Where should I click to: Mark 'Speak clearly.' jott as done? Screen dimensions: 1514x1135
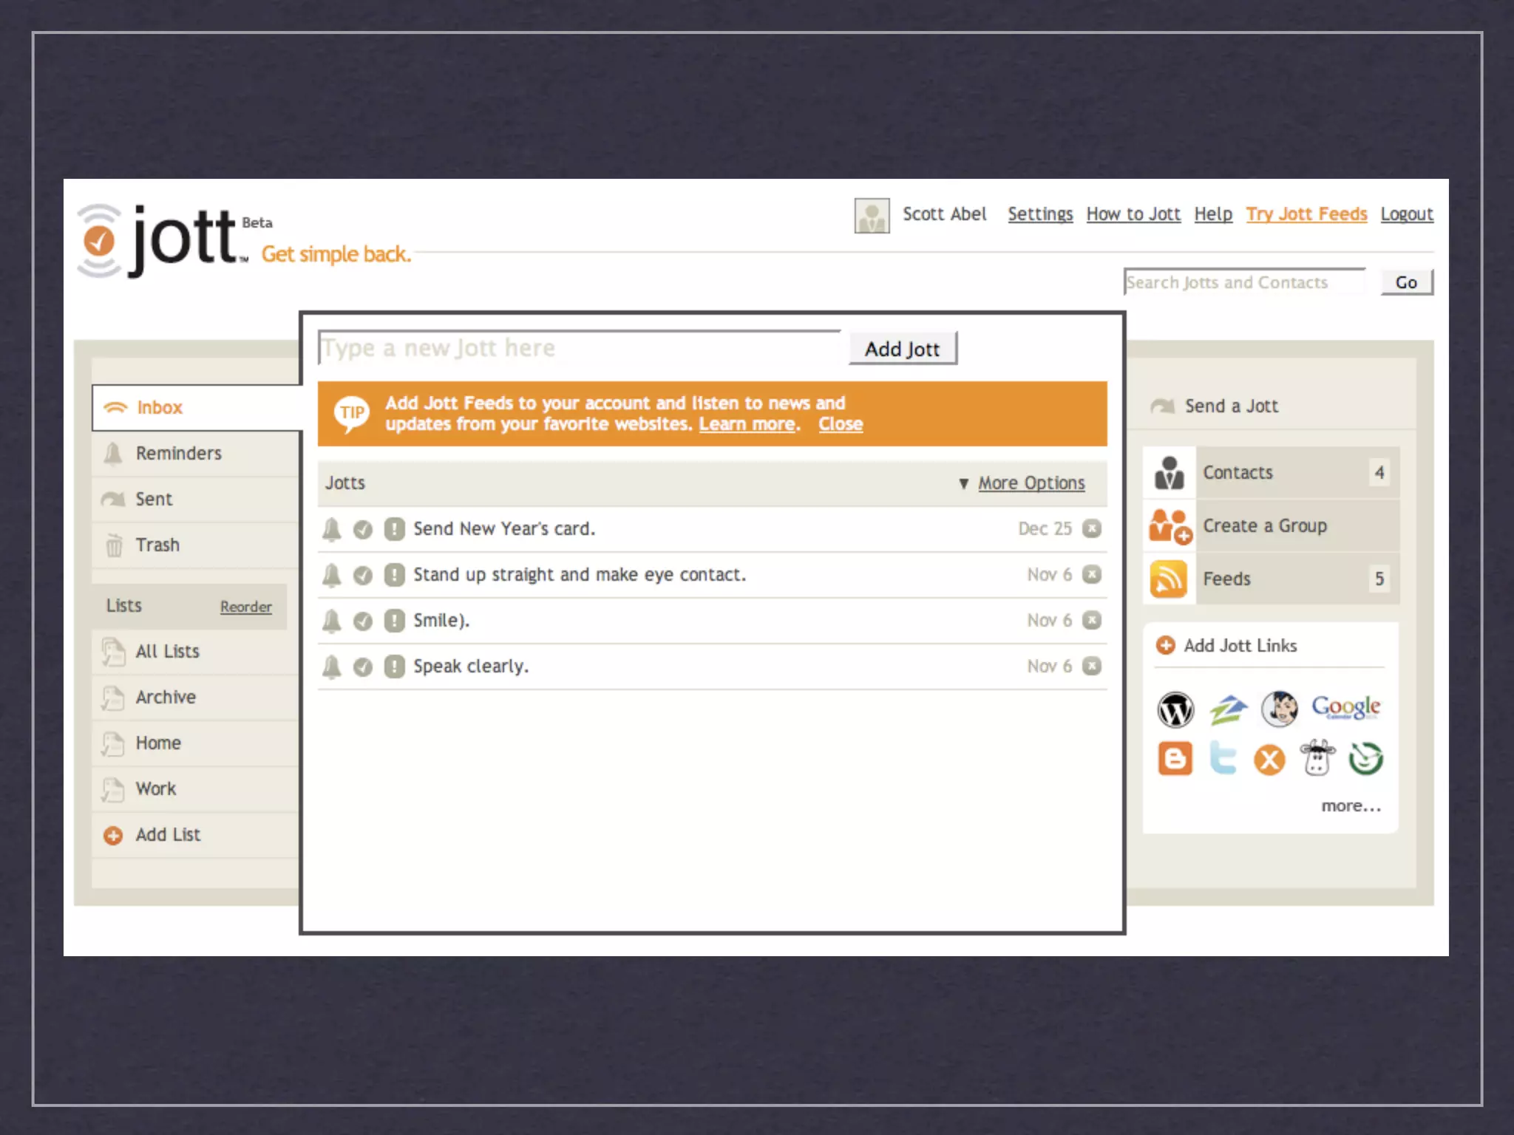[362, 667]
